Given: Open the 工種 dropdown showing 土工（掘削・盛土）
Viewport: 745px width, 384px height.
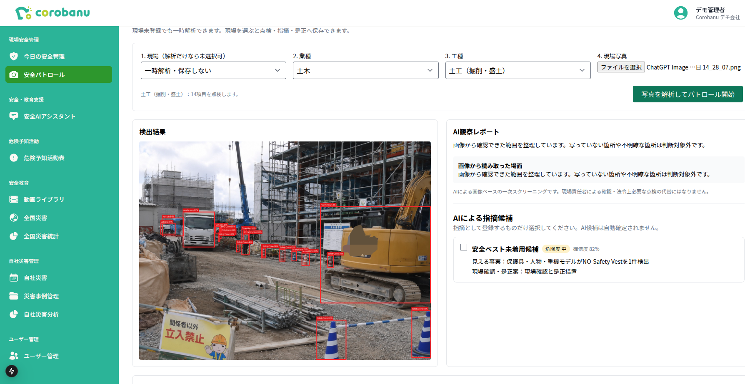Looking at the screenshot, I should [x=518, y=70].
